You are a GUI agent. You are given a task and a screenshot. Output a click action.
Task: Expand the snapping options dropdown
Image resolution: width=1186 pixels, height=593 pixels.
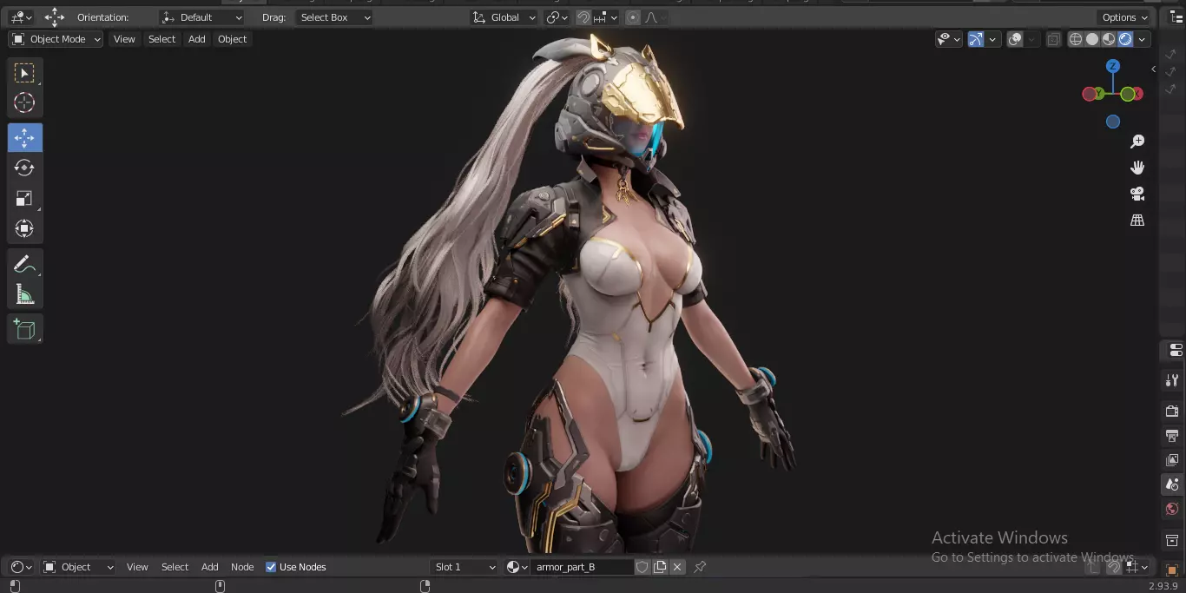[x=607, y=17]
